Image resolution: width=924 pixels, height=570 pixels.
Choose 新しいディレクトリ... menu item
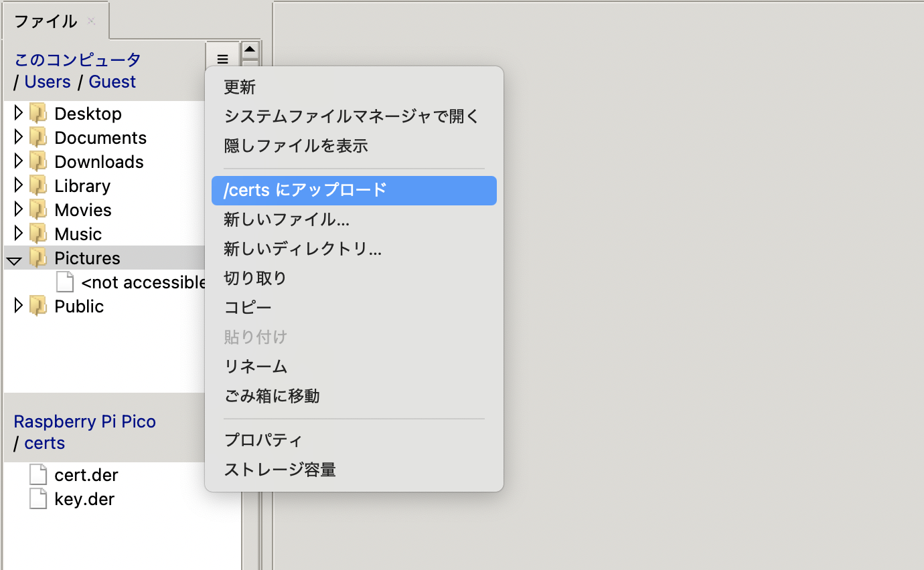tap(303, 250)
